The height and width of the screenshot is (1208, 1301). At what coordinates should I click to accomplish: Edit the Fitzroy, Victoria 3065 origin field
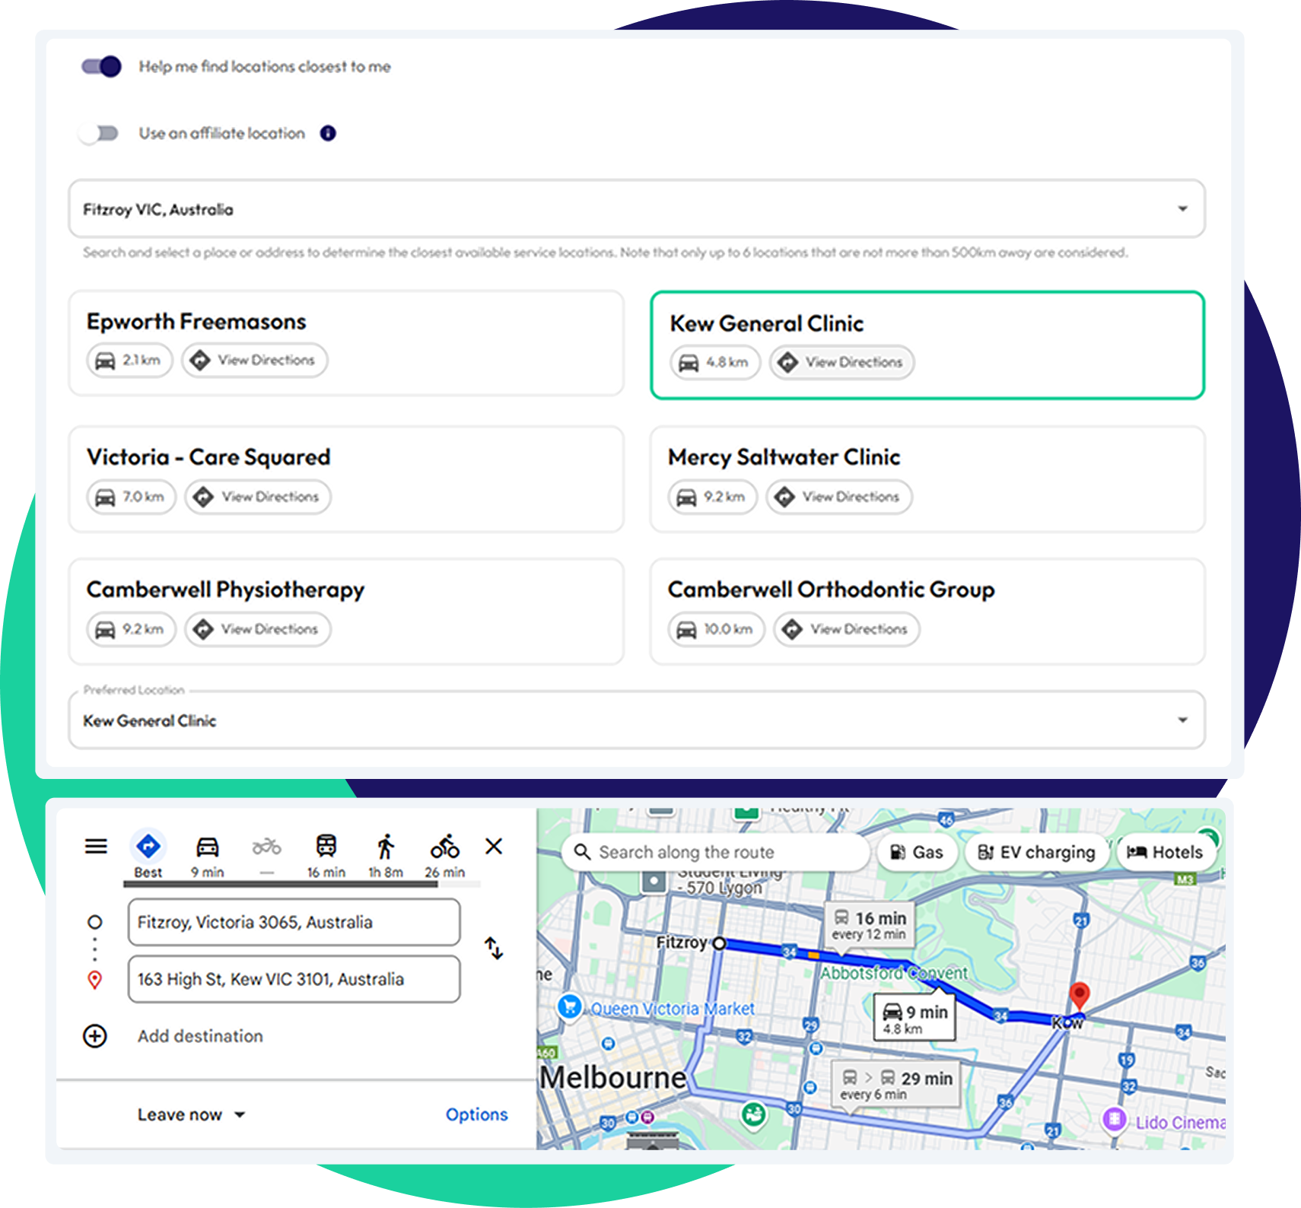[294, 922]
